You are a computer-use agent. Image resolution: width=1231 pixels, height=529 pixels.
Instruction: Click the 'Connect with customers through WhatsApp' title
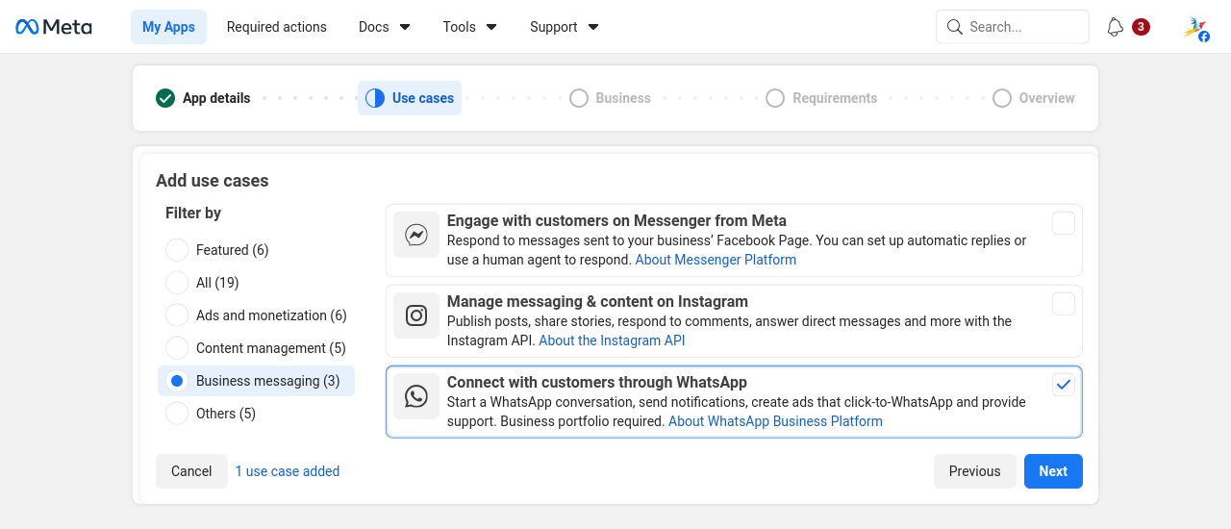pyautogui.click(x=597, y=383)
